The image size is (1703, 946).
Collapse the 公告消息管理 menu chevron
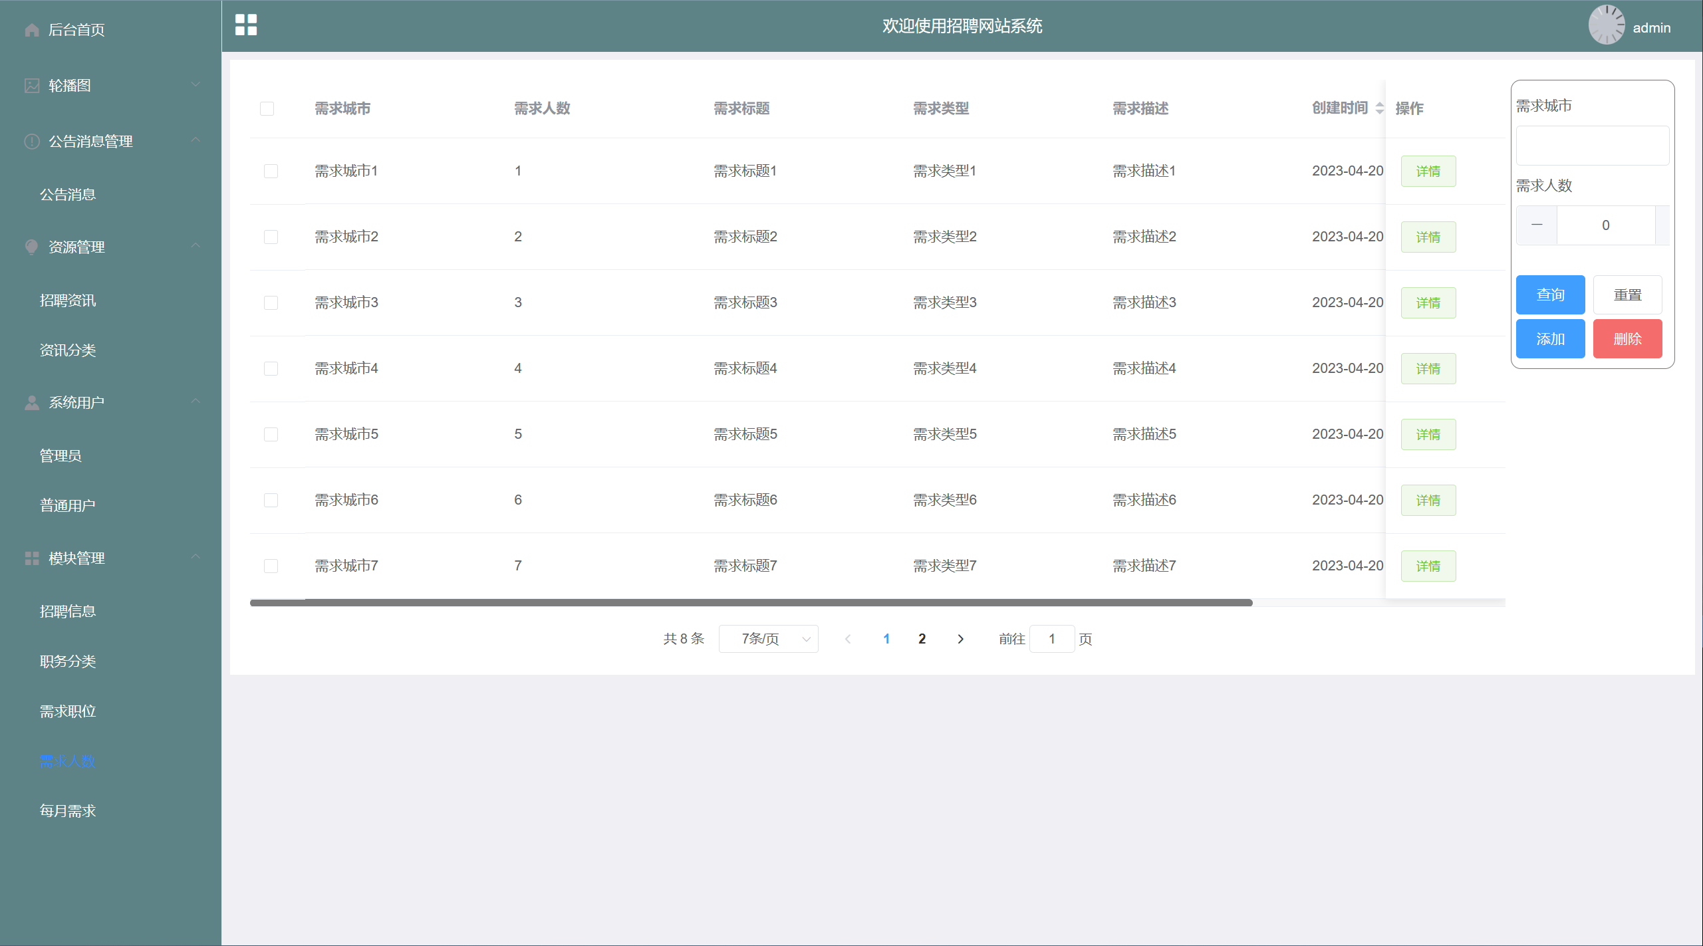196,140
